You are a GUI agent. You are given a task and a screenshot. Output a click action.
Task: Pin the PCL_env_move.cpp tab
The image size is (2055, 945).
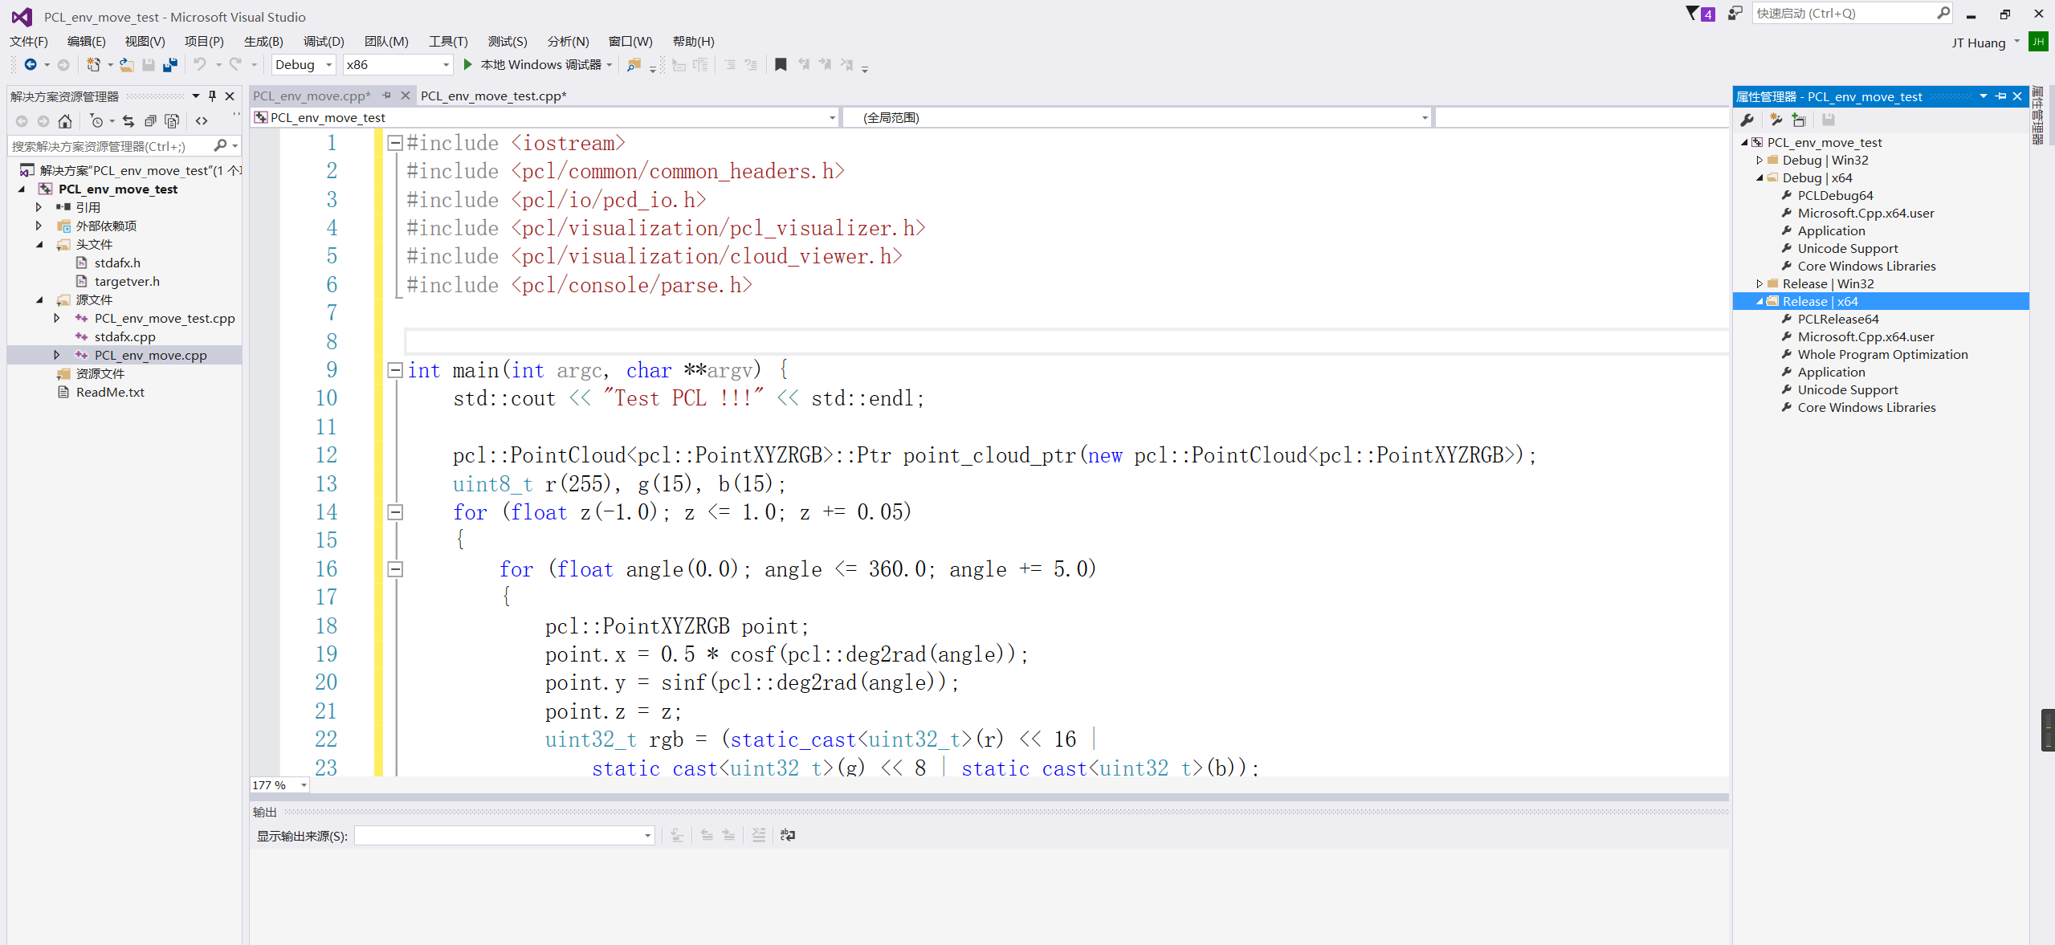(388, 95)
